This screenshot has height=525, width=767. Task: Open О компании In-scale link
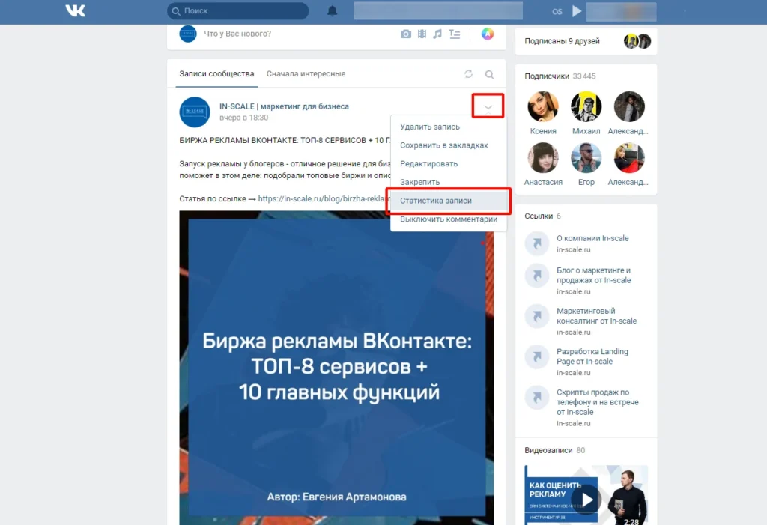tap(592, 238)
